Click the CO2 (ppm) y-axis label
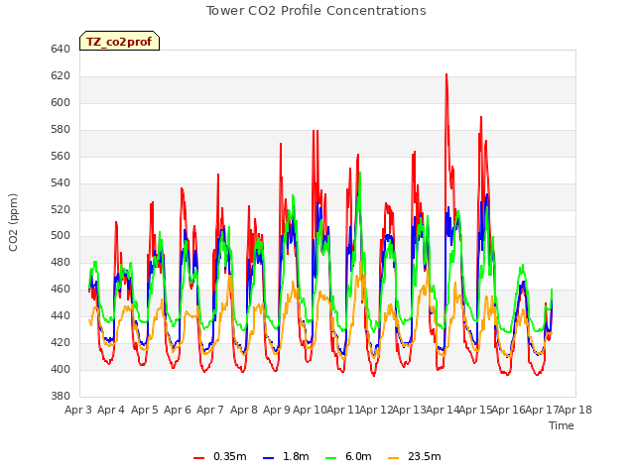Viewport: 635px width, 476px height. 13,222
